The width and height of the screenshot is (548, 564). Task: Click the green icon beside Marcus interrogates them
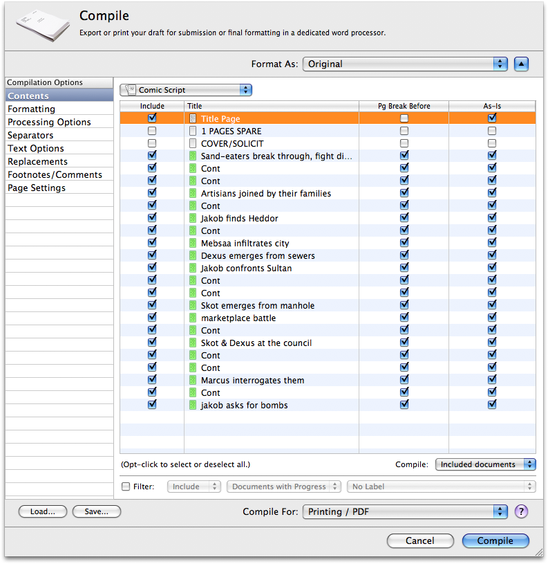193,380
